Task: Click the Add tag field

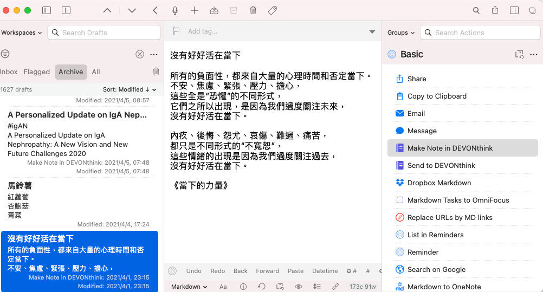Action: pos(203,31)
